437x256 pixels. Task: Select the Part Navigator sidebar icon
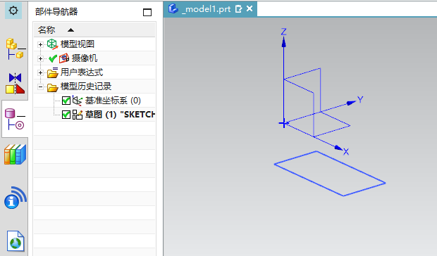[15, 119]
